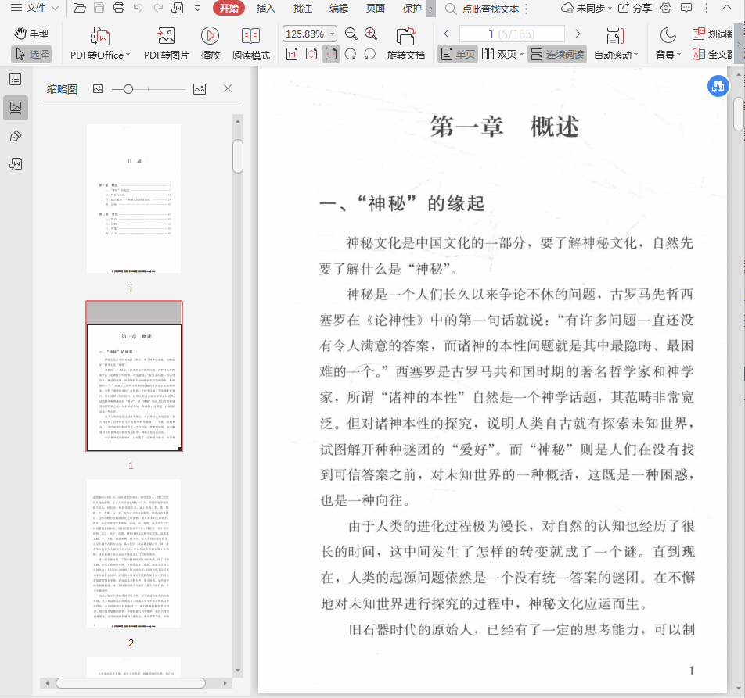Switch to the 插入 tab
Screen dimensions: 745x698
click(x=266, y=9)
